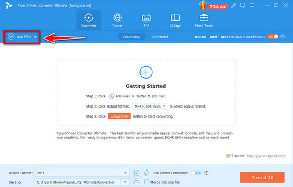Screen dimensions: 293x187
Task: Switch to the Ripper tab
Action: (x=117, y=20)
